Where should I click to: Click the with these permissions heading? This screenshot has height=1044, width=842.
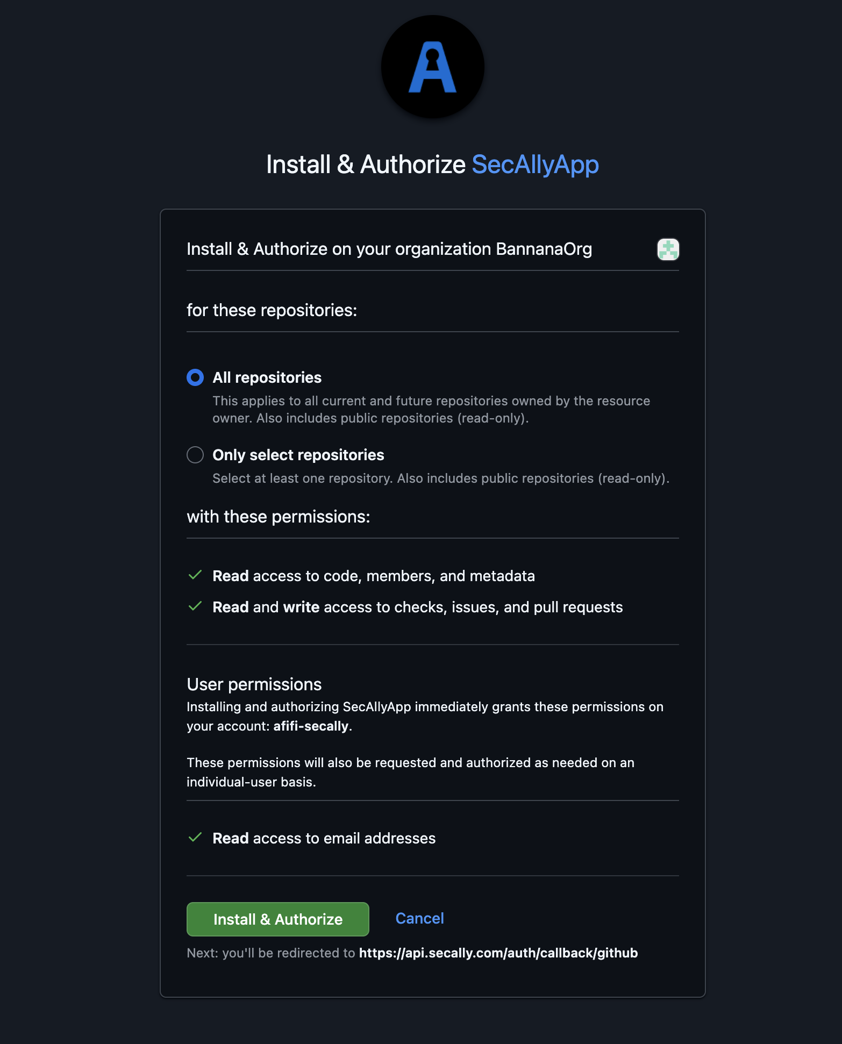[278, 517]
